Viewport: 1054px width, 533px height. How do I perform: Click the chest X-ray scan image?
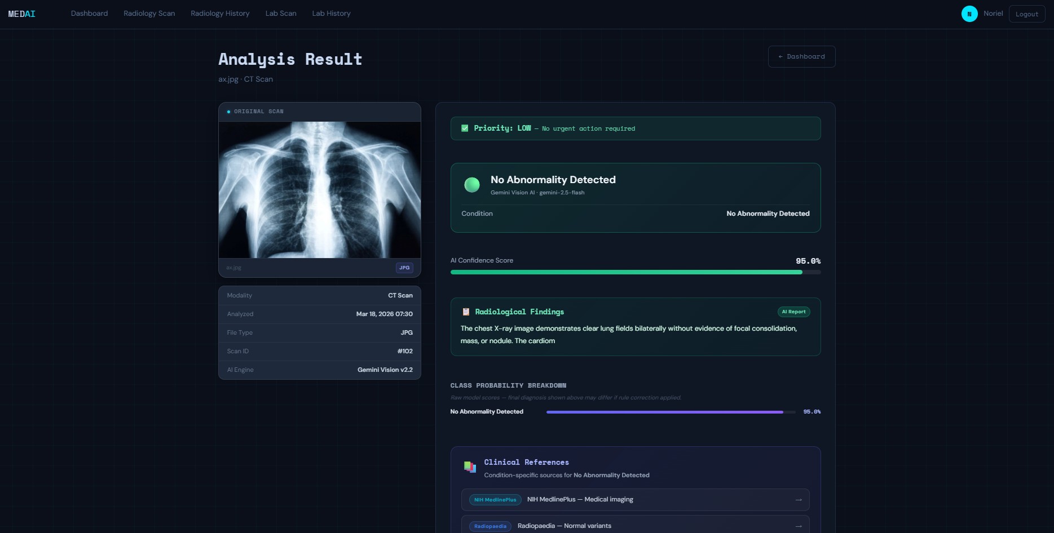[x=320, y=190]
